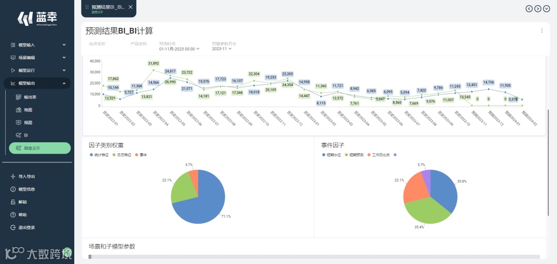Open the three-dot options menu of the dashboard

[542, 30]
